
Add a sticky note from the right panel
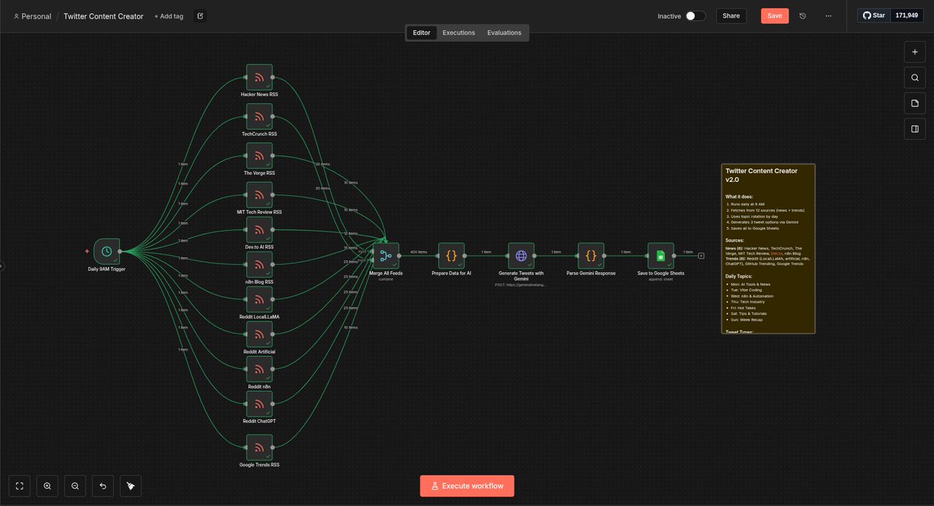(915, 103)
